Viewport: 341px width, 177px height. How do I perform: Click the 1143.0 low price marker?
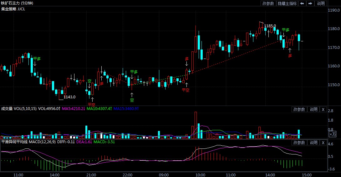point(69,97)
